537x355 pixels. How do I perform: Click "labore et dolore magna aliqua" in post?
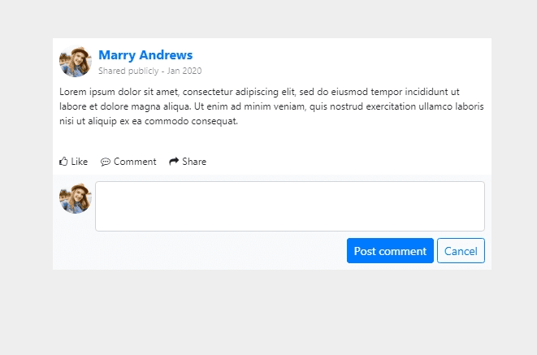click(122, 106)
